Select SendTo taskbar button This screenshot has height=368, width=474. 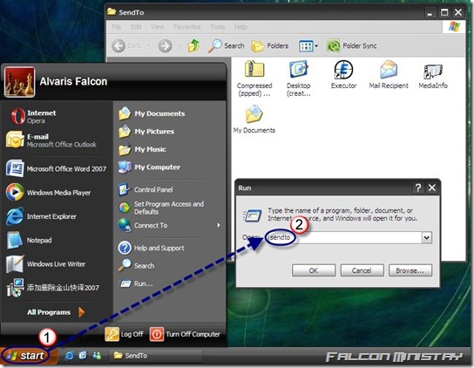(x=155, y=356)
